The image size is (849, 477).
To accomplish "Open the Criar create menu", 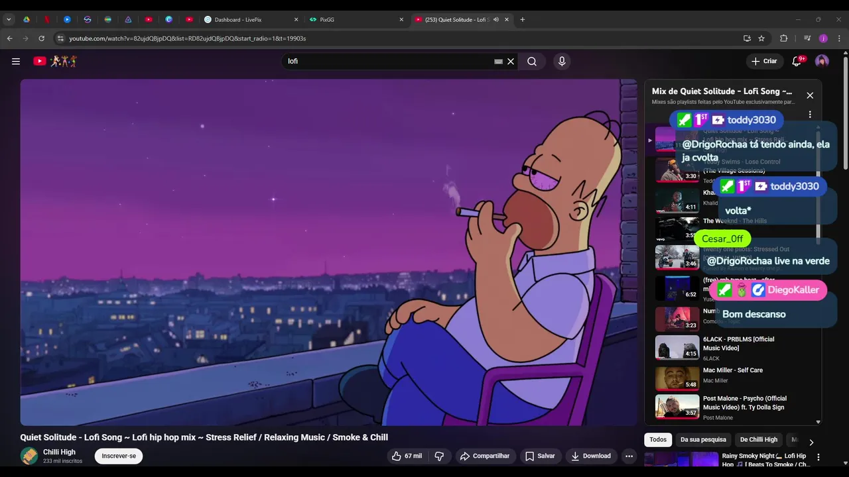I will click(763, 61).
